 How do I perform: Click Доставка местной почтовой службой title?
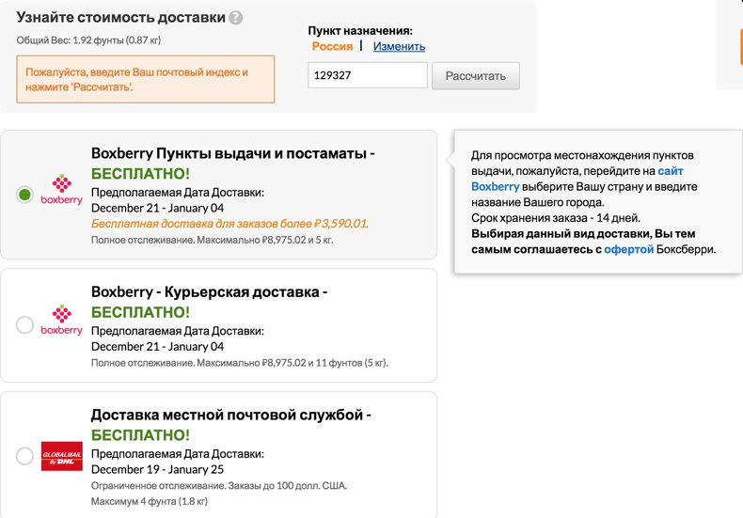coord(230,415)
